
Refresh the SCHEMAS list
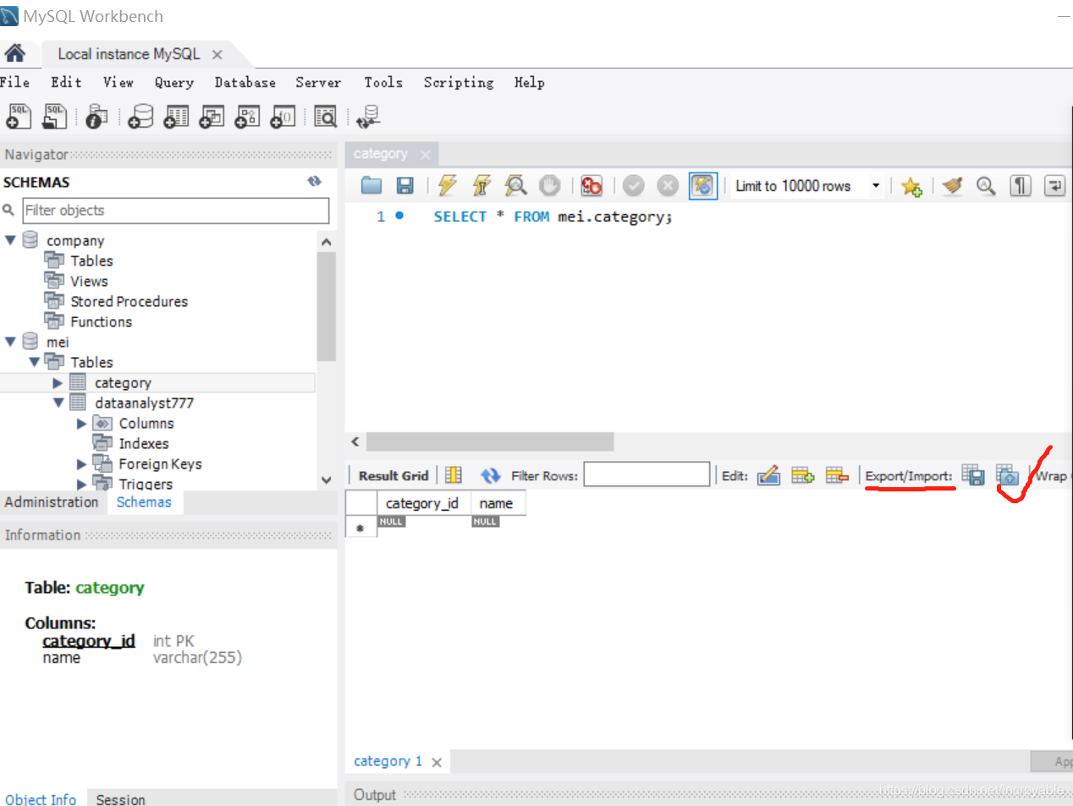tap(314, 181)
